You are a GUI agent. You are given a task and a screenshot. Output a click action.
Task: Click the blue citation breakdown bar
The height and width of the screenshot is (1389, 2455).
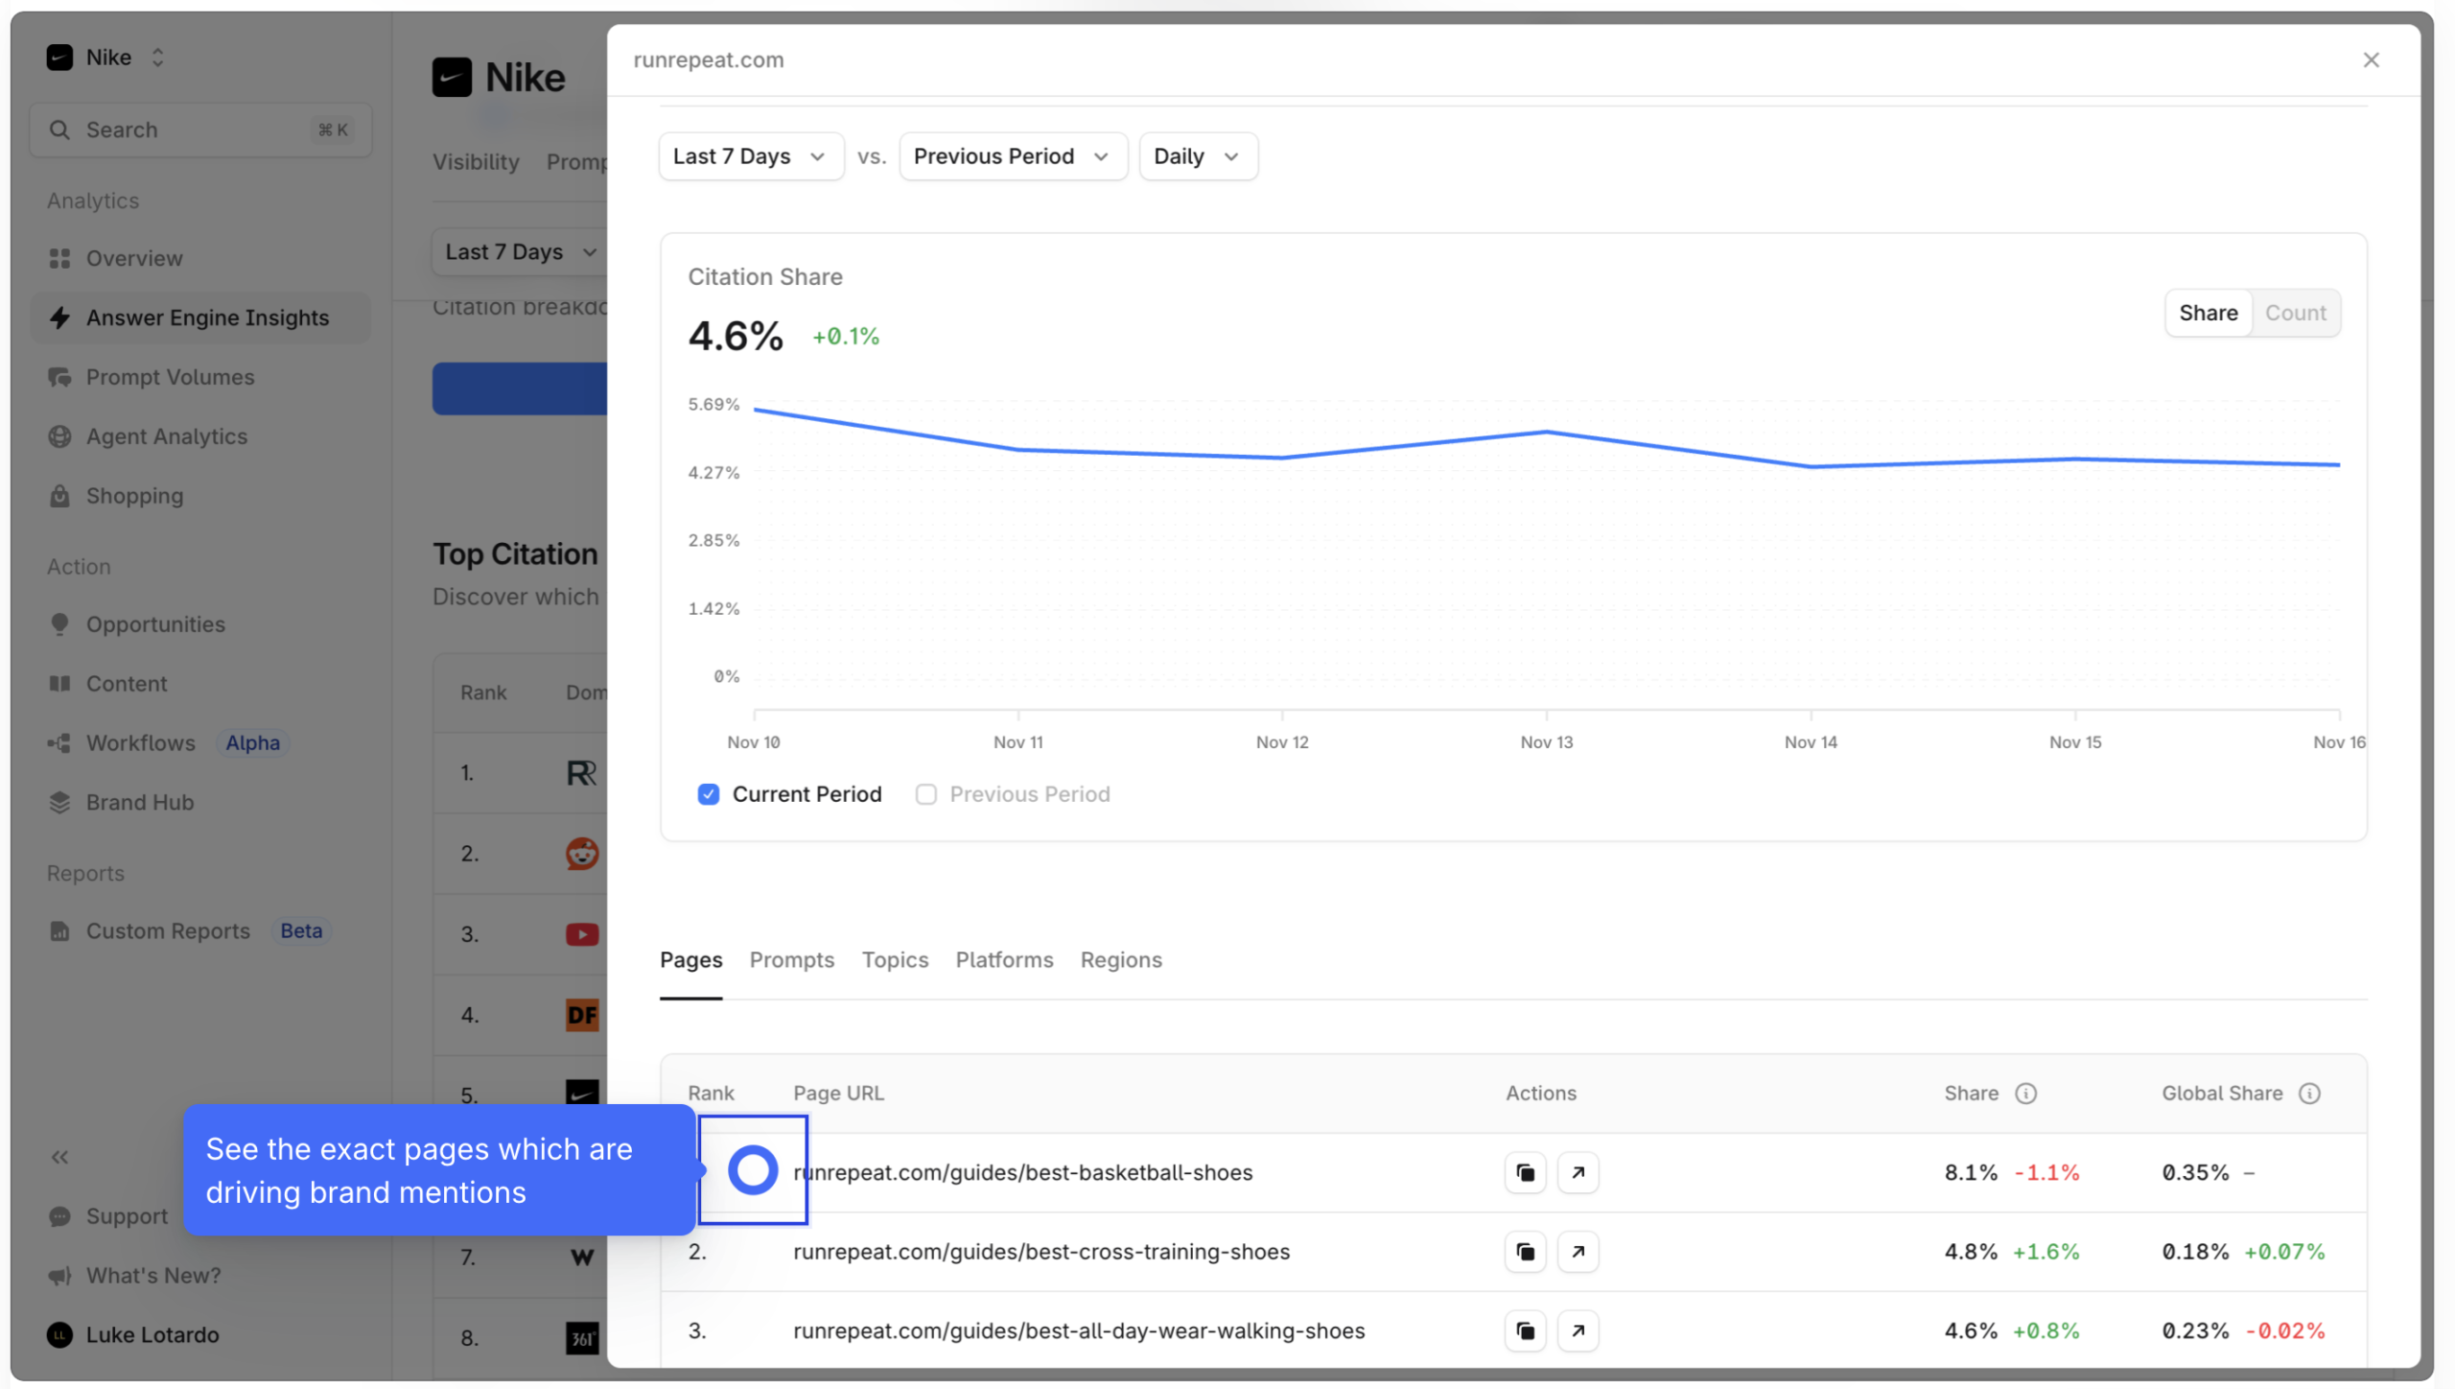(x=520, y=388)
